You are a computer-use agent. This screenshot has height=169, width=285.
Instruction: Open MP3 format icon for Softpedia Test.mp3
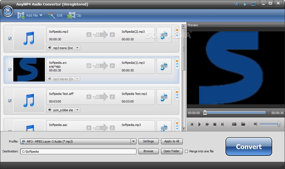pyautogui.click(x=164, y=97)
